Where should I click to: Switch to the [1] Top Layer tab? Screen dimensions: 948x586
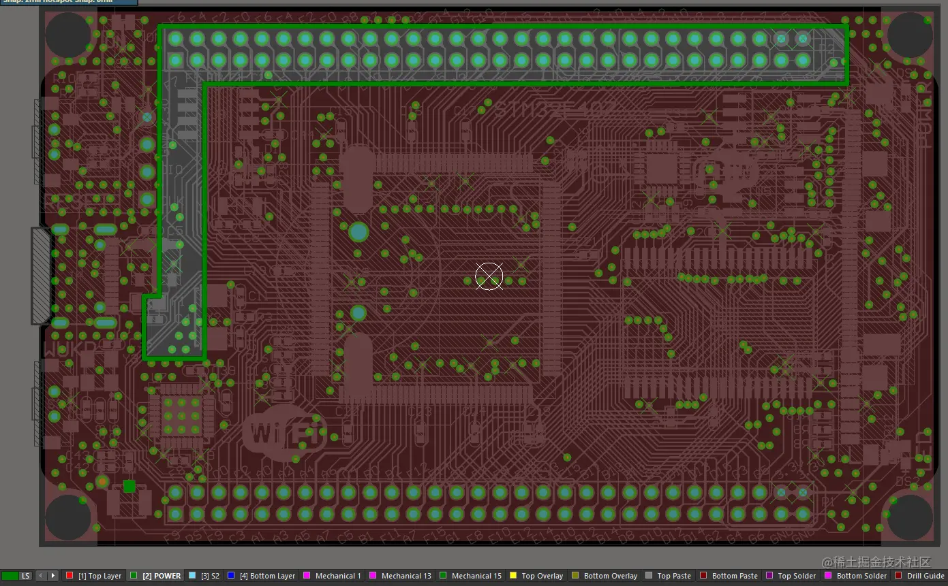pos(94,576)
